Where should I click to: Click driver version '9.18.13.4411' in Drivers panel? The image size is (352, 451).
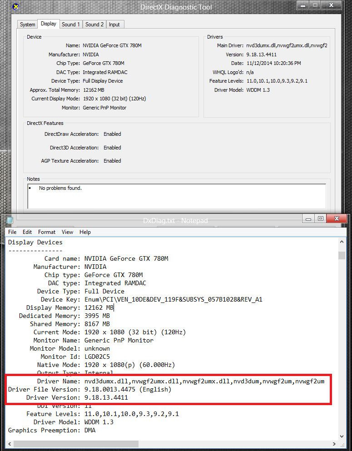[261, 55]
